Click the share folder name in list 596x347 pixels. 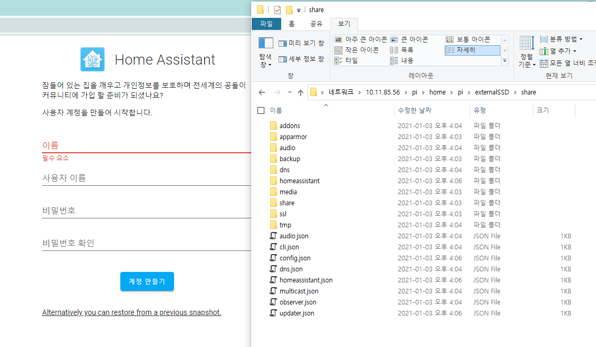pos(287,203)
